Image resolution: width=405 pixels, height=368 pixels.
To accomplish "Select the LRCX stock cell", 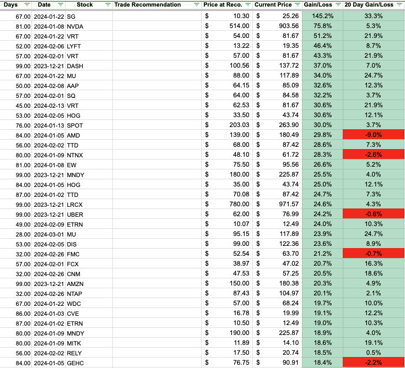I will click(x=89, y=205).
